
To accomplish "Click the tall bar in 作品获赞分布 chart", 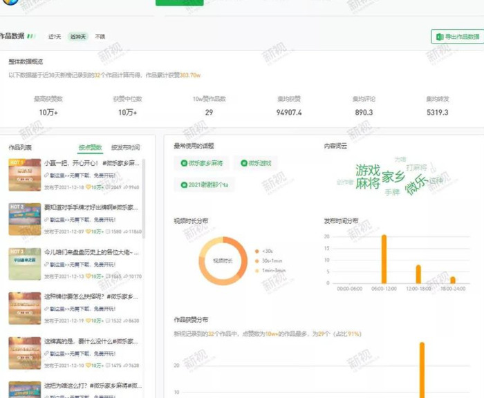I will 422,370.
